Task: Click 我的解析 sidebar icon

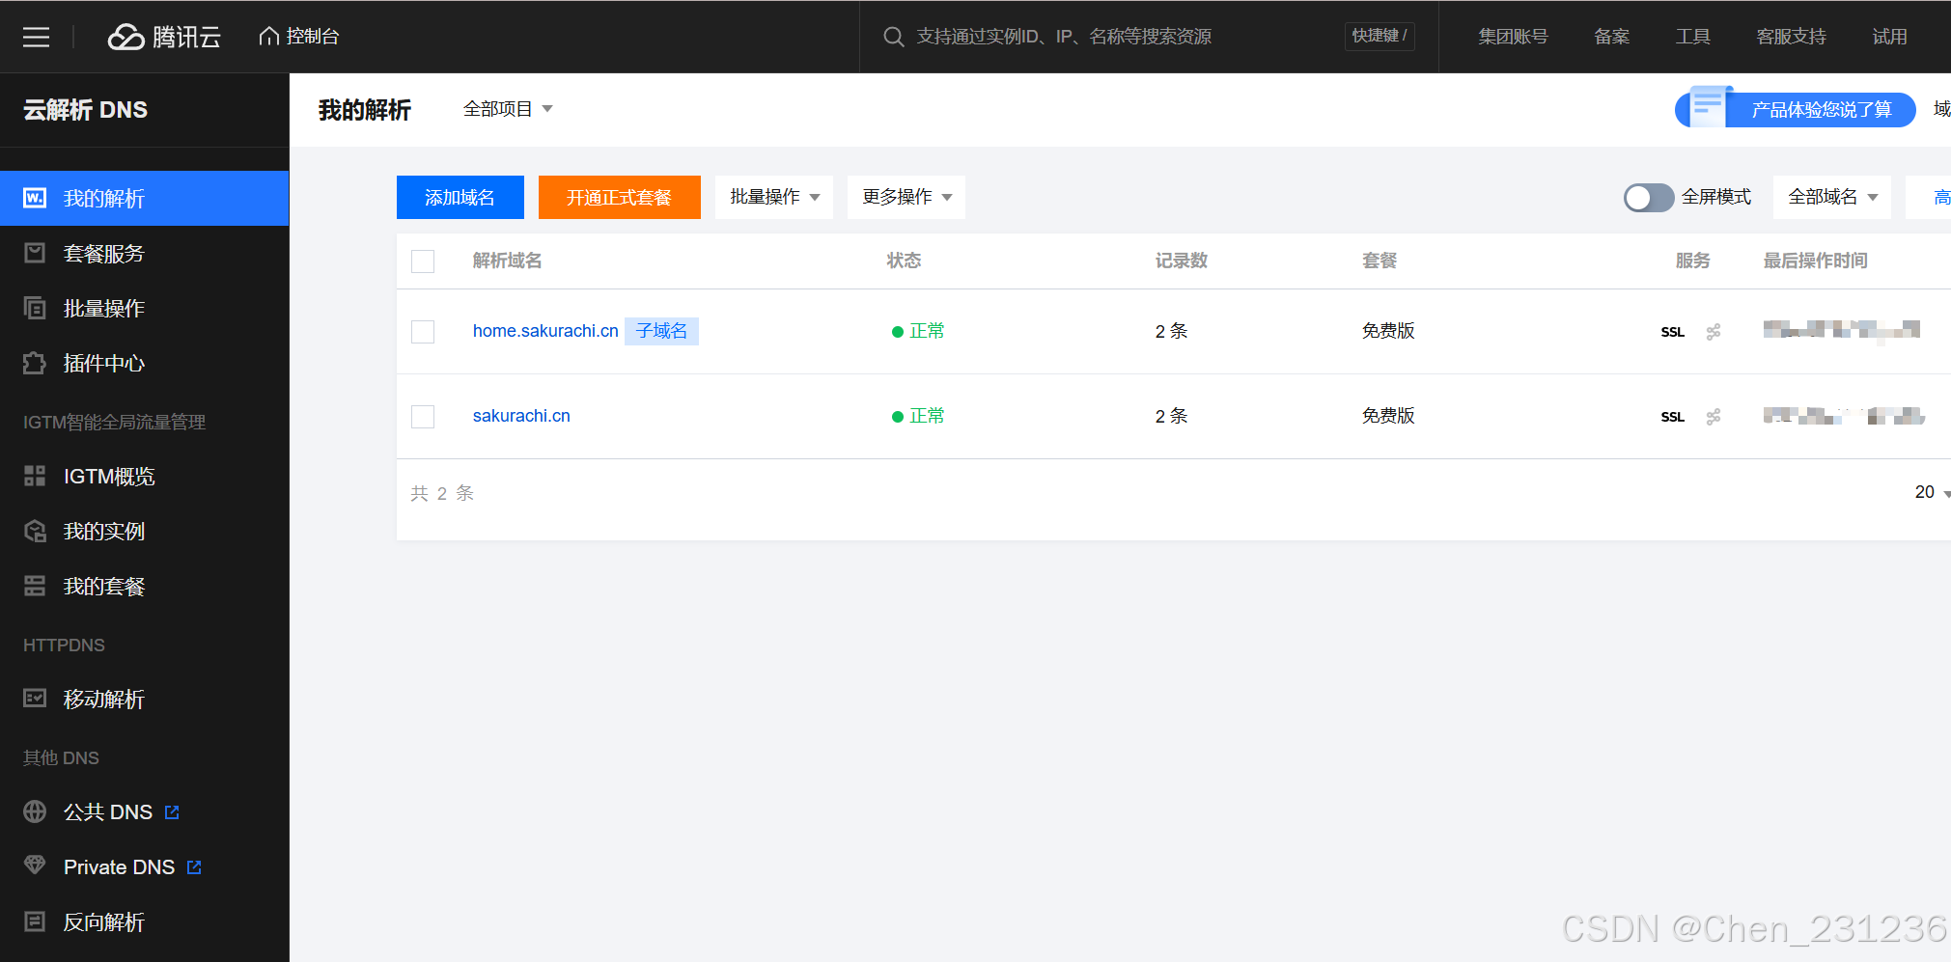Action: (35, 198)
